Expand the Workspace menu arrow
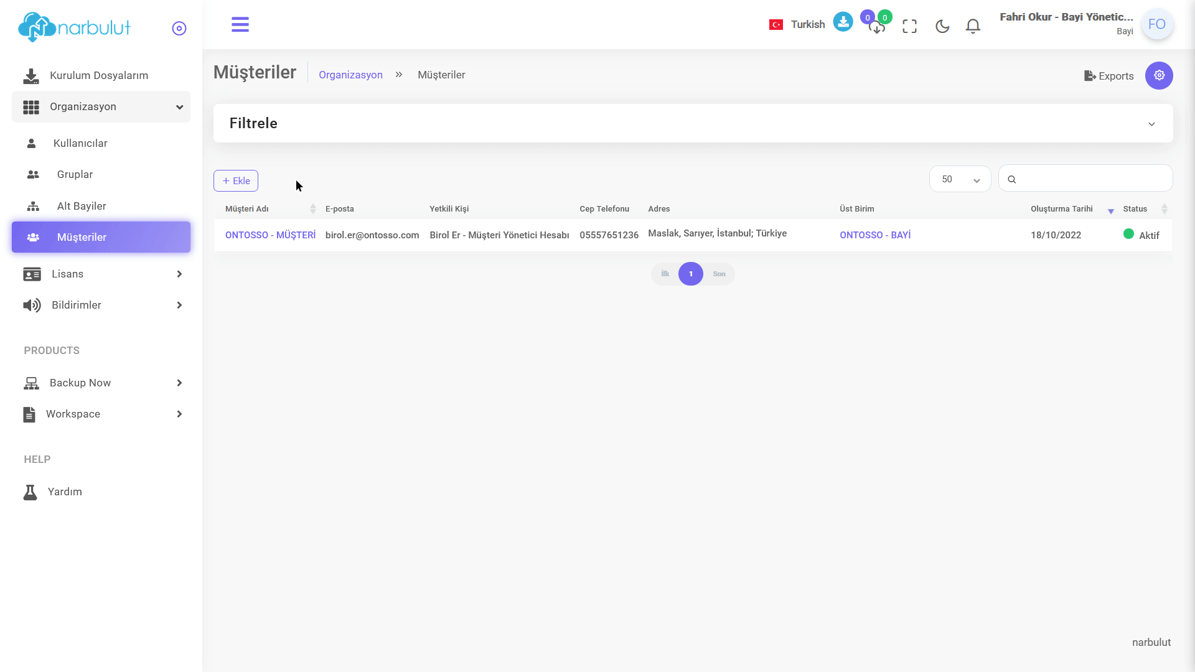Viewport: 1195px width, 672px height. pos(179,414)
